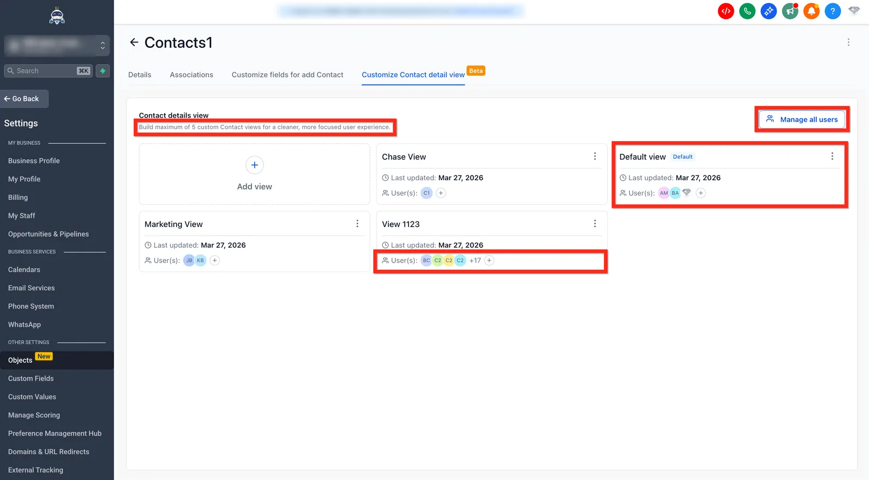Open Preference Management Hub

[x=55, y=433]
